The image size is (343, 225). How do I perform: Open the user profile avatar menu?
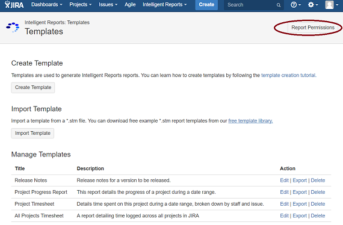[331, 5]
